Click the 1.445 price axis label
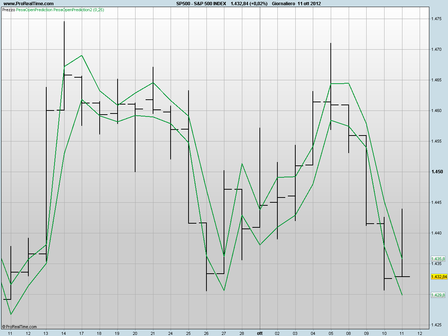Screen dimensions: 448x336 tap(436, 202)
